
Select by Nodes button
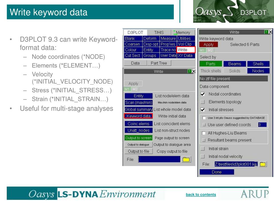coord(258,71)
